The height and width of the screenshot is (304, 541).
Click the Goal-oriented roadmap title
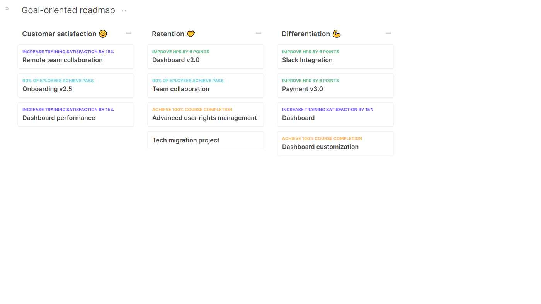(x=68, y=10)
